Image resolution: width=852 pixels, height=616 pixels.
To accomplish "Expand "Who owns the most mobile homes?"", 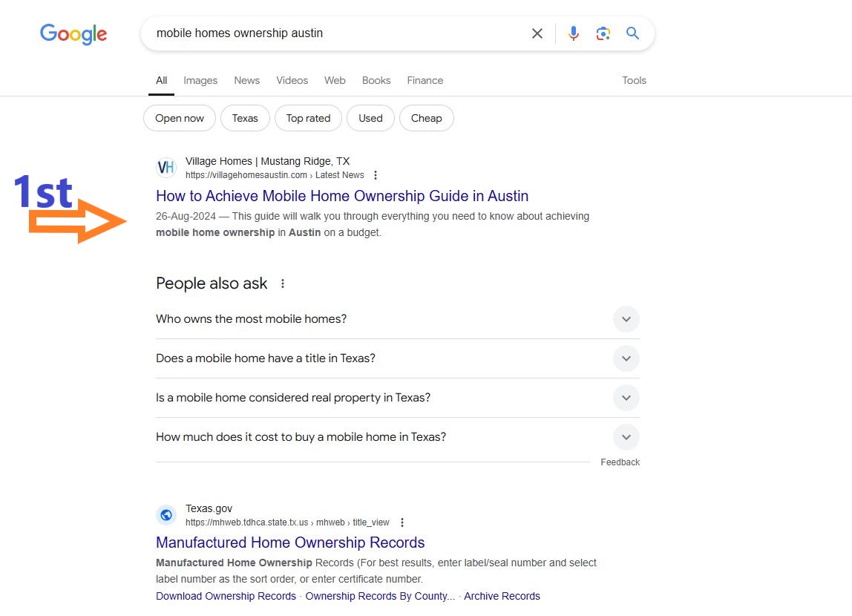I will click(x=398, y=319).
